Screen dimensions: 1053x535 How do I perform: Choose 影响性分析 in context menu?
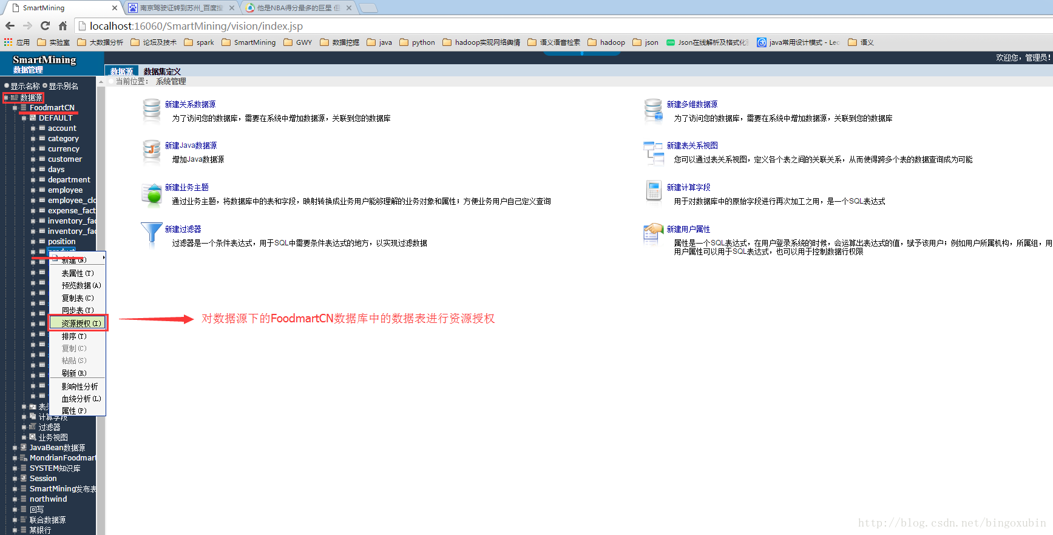[78, 387]
